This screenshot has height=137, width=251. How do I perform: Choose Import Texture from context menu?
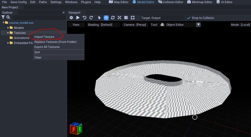[x=44, y=37]
